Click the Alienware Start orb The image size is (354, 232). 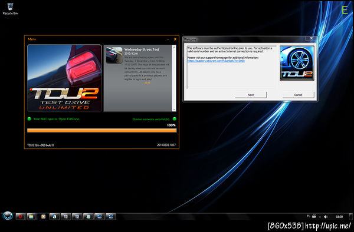tap(8, 216)
